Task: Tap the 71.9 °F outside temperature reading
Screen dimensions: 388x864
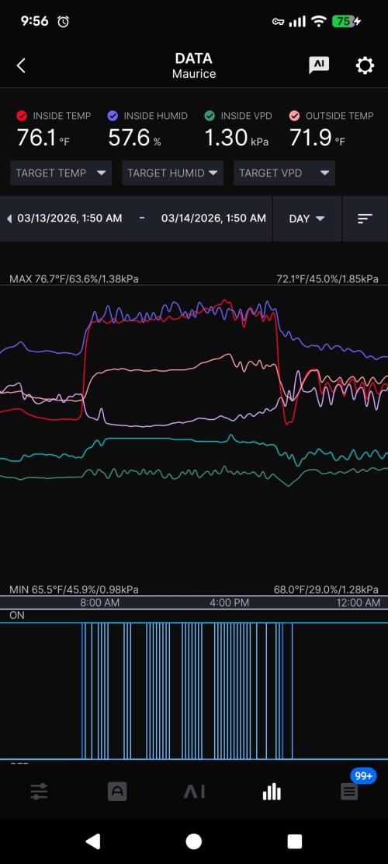Action: coord(317,138)
